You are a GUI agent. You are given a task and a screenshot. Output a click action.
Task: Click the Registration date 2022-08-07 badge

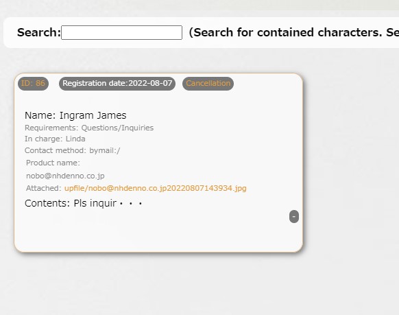tap(117, 84)
